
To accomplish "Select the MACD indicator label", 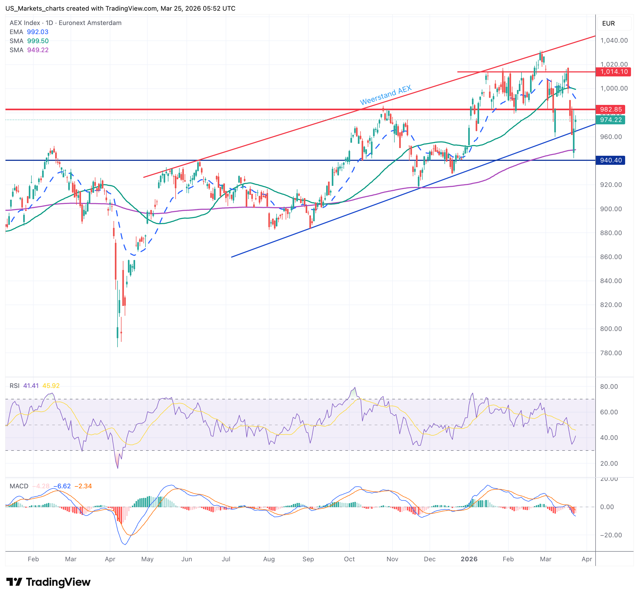I will pos(19,486).
